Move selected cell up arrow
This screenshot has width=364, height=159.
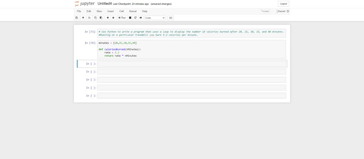(108, 18)
